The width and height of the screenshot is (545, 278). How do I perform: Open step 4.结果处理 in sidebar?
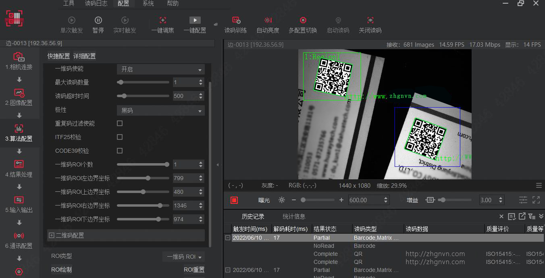[x=19, y=169]
